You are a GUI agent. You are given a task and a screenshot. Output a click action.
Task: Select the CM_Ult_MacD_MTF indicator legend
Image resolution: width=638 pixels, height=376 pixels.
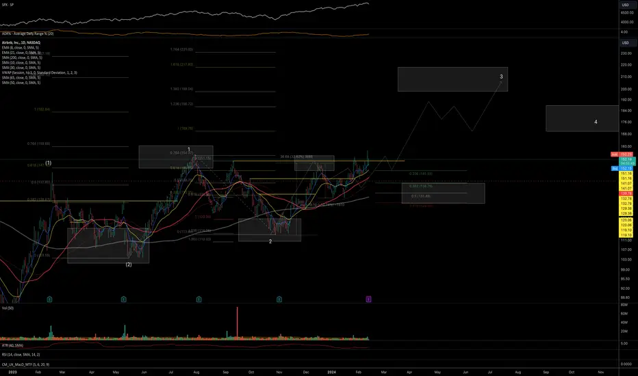pyautogui.click(x=25, y=364)
